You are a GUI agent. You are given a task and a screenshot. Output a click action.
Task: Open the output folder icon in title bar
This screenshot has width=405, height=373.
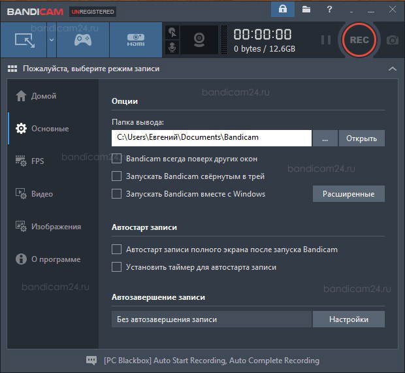306,10
